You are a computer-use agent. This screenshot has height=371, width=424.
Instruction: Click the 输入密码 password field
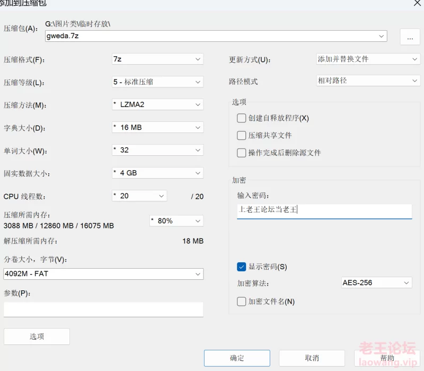pos(324,211)
